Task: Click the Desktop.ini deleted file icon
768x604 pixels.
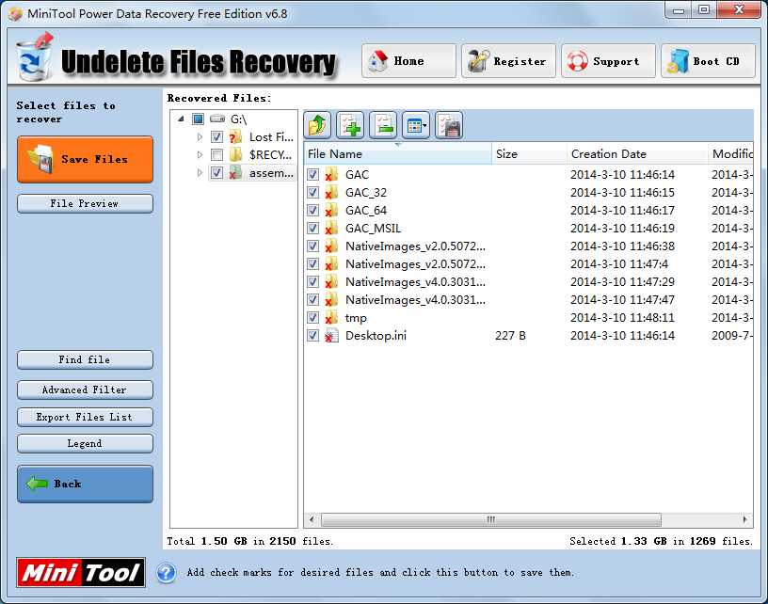Action: pos(331,336)
